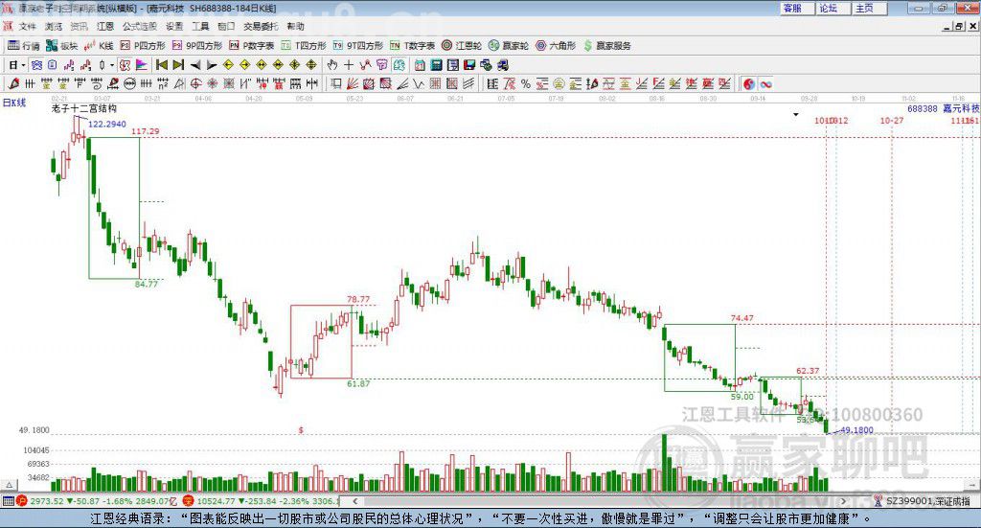Open the 9P四方形 tool

point(197,46)
